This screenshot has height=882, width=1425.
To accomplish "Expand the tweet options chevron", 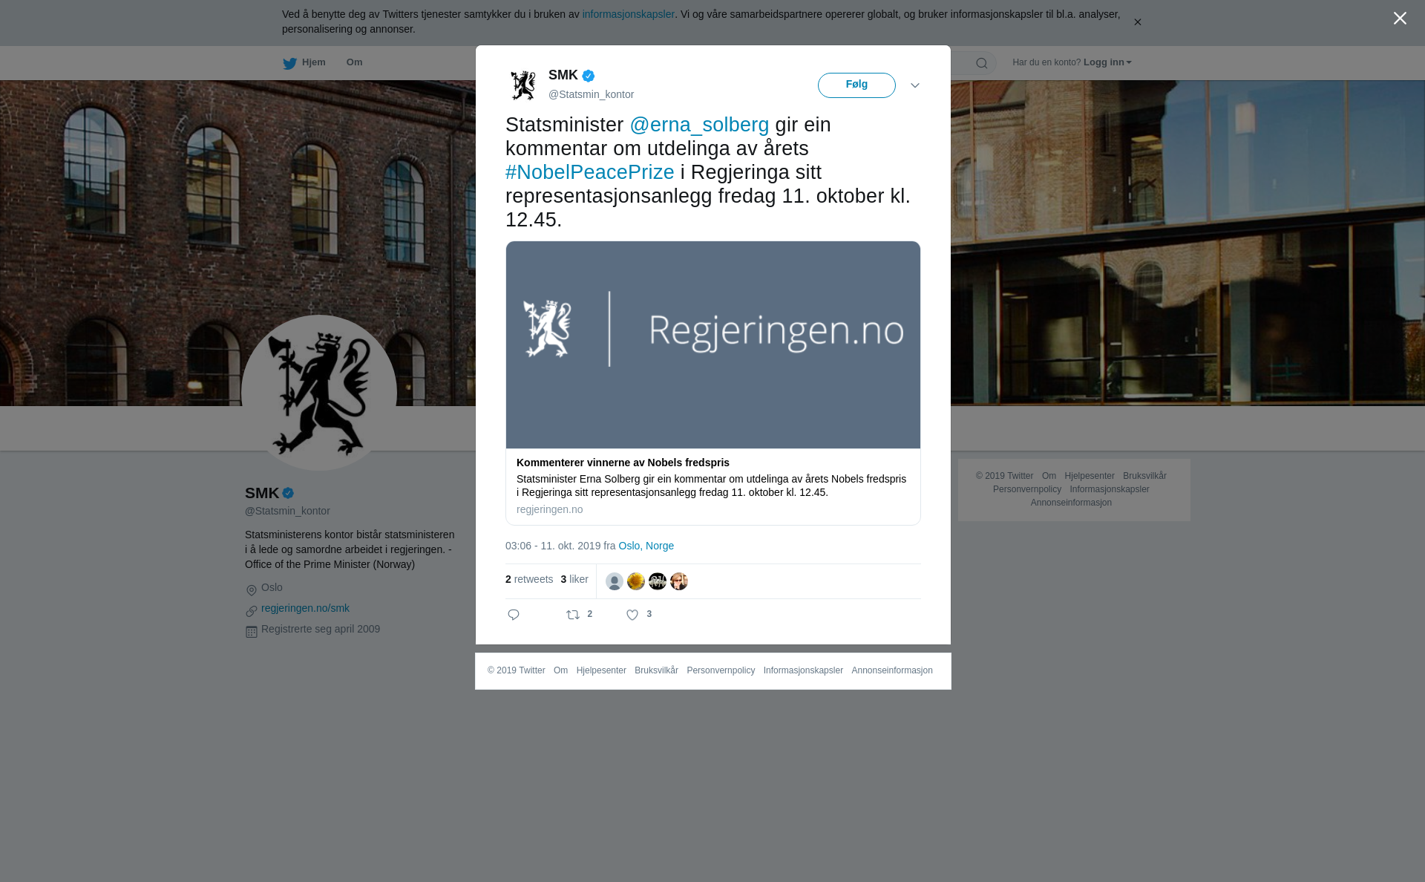I will coord(915,85).
